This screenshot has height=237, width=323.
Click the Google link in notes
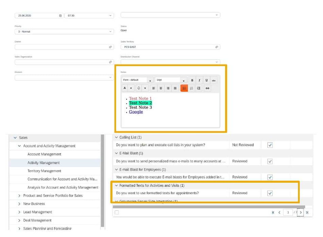[x=136, y=112]
